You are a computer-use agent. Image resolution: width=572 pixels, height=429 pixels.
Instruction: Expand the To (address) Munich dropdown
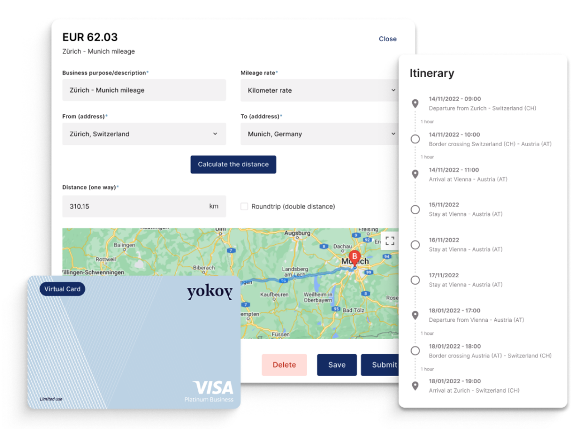[319, 134]
